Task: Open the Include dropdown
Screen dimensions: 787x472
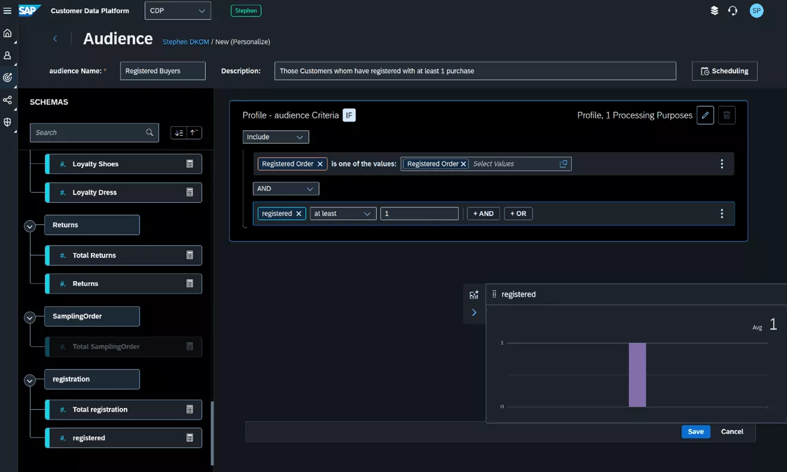Action: pos(275,137)
